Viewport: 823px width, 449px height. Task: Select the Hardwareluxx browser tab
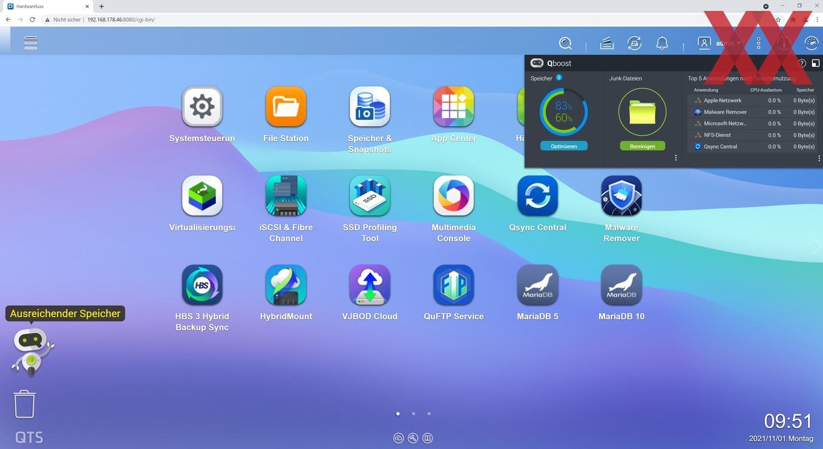click(x=48, y=6)
